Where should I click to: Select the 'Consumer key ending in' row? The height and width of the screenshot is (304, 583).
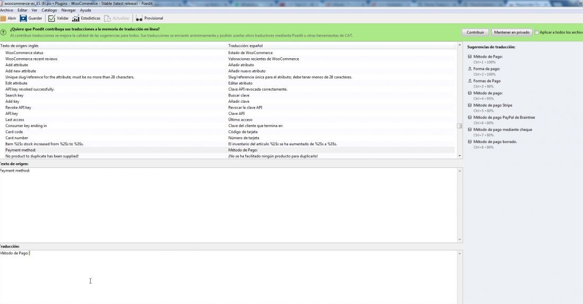pos(227,126)
